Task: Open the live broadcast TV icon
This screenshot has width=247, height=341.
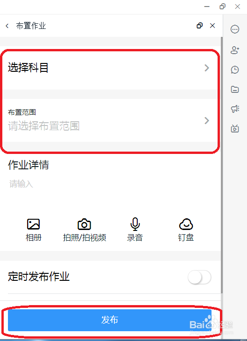Action: coord(235,129)
